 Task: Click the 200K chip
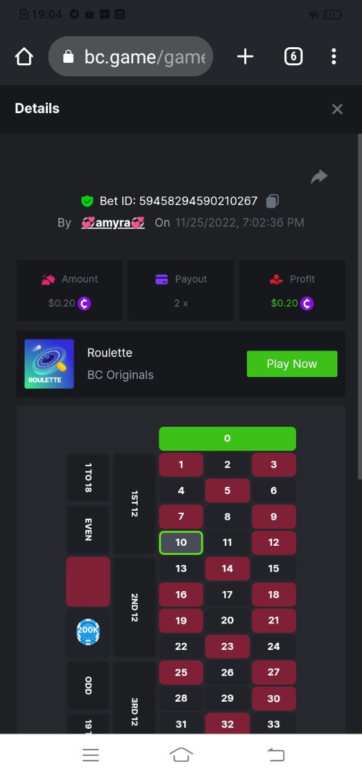pos(88,632)
